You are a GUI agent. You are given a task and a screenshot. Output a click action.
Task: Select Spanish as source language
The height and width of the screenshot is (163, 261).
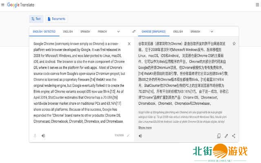85,31
